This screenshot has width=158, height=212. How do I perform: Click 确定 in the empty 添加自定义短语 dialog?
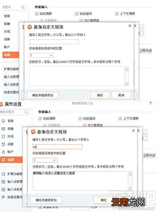point(100,95)
